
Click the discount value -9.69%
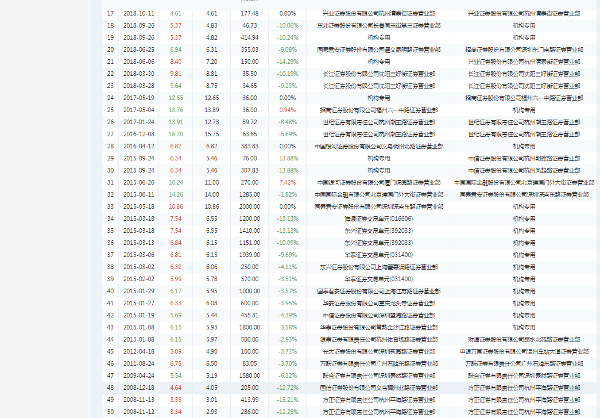tap(288, 255)
